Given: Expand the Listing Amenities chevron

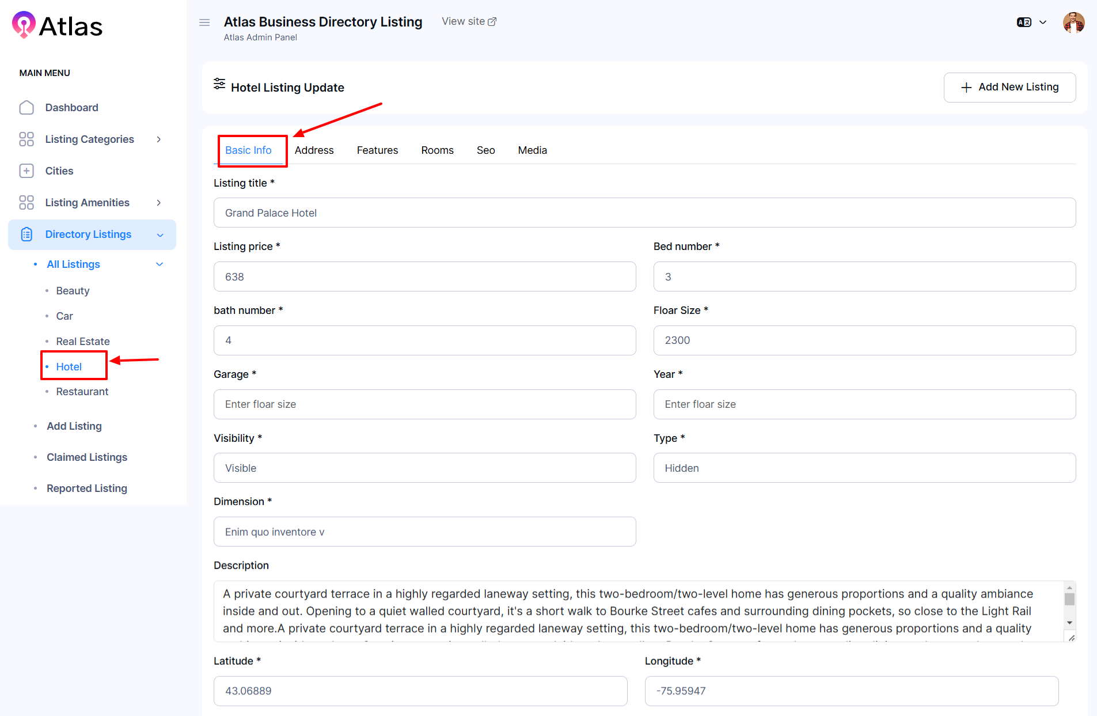Looking at the screenshot, I should click(159, 203).
